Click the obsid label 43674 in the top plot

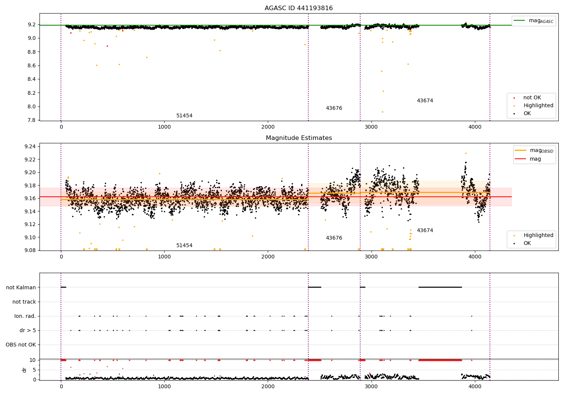point(425,101)
